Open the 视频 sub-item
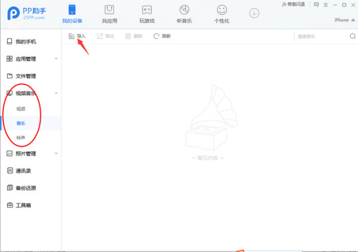 point(21,109)
